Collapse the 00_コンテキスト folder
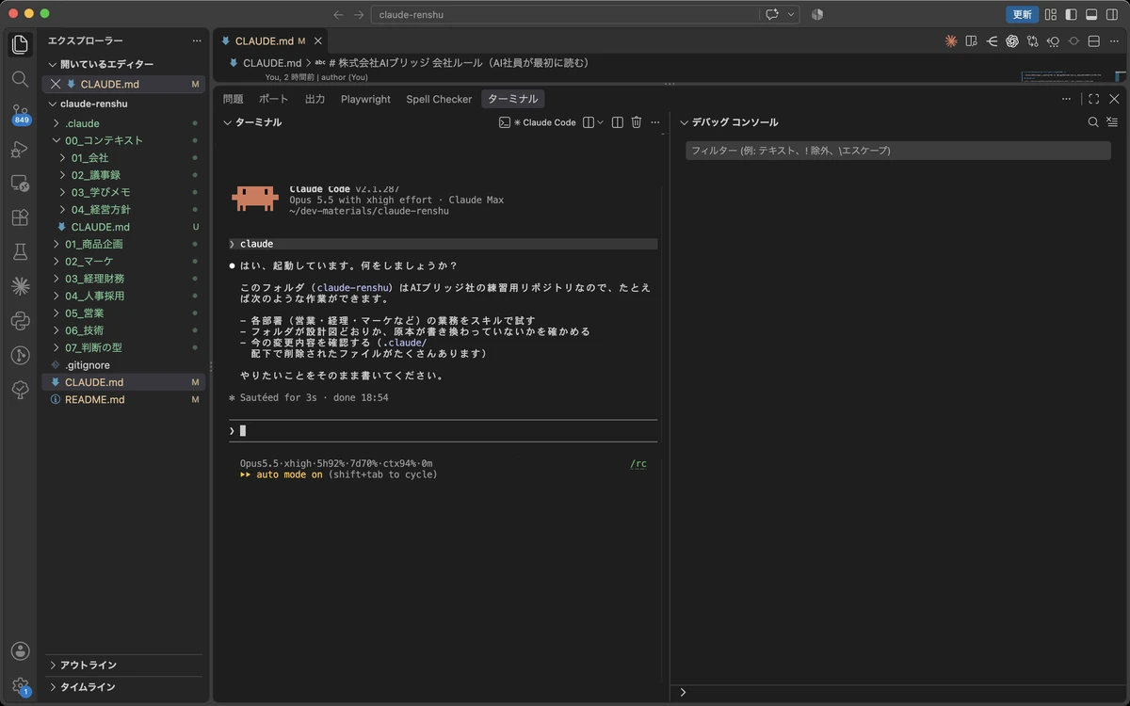The width and height of the screenshot is (1130, 706). point(122,140)
